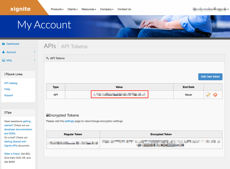Viewport: 230px width, 169px height.
Task: Open the settings link for encryption
Action: pos(69,121)
